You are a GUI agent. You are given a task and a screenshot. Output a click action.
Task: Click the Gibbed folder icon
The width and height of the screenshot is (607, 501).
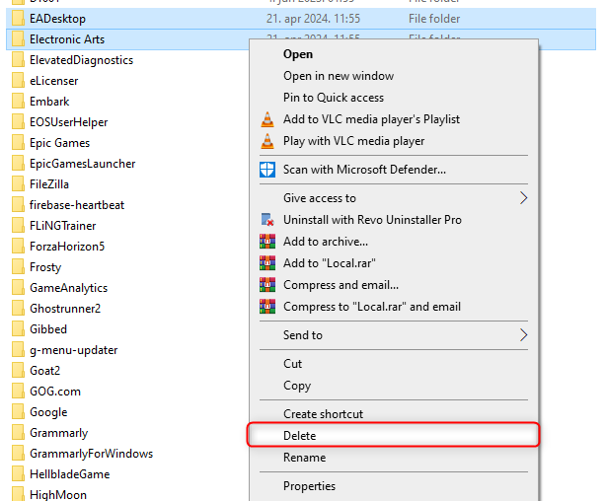click(x=18, y=328)
